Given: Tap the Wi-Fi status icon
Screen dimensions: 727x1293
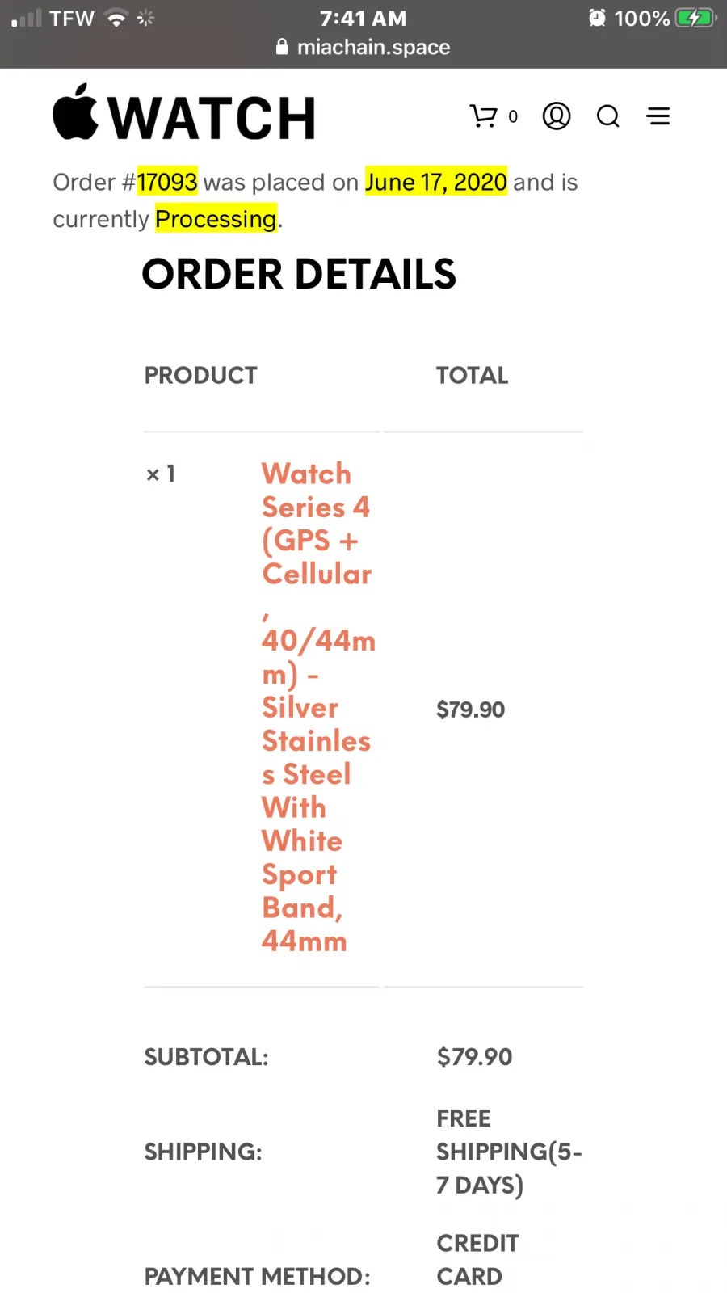Looking at the screenshot, I should pyautogui.click(x=117, y=18).
